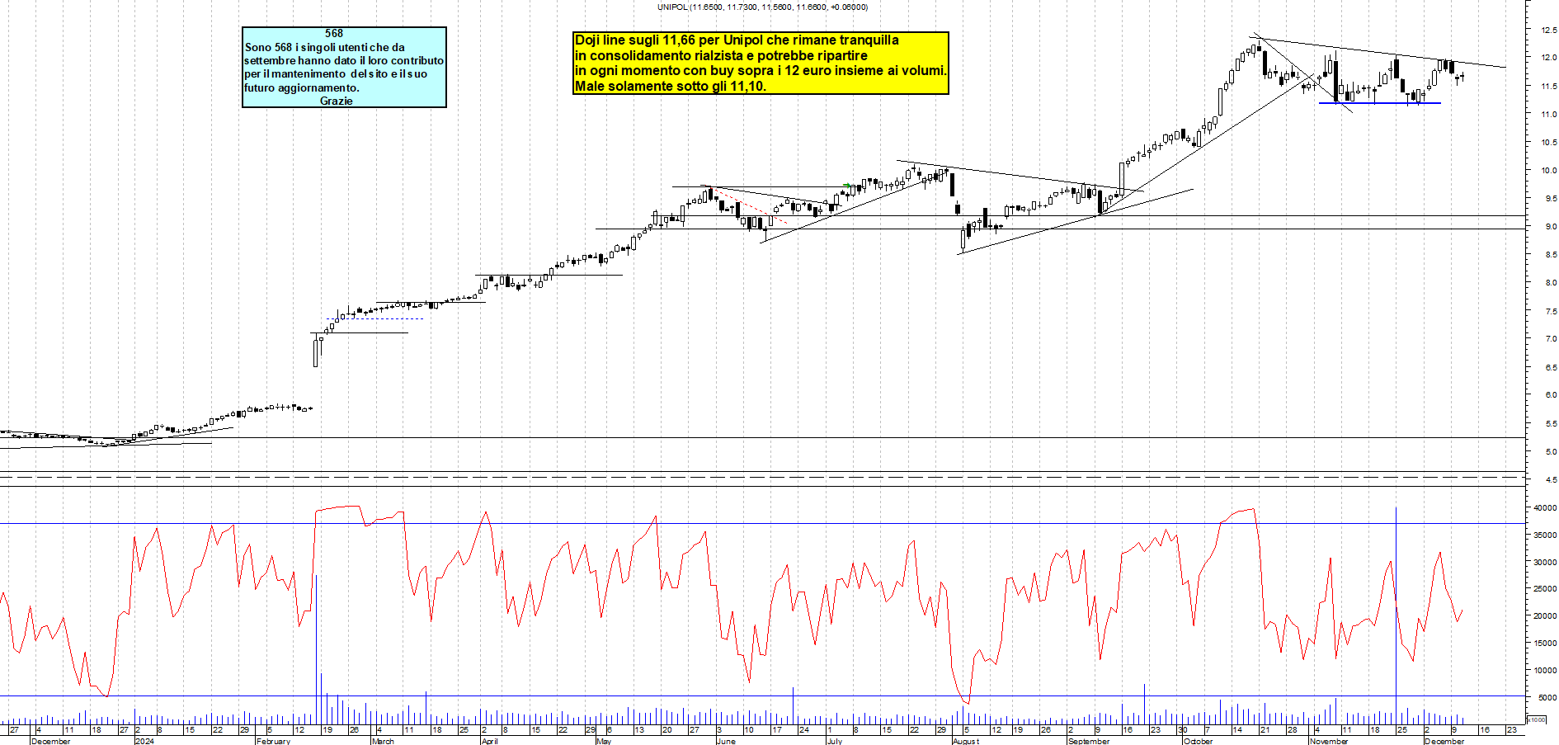Click the October month label
Screen dimensions: 1559x745
click(1199, 741)
